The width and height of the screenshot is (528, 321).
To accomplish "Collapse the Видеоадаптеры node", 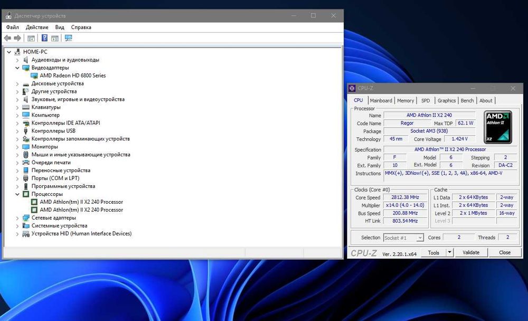I will click(x=17, y=68).
